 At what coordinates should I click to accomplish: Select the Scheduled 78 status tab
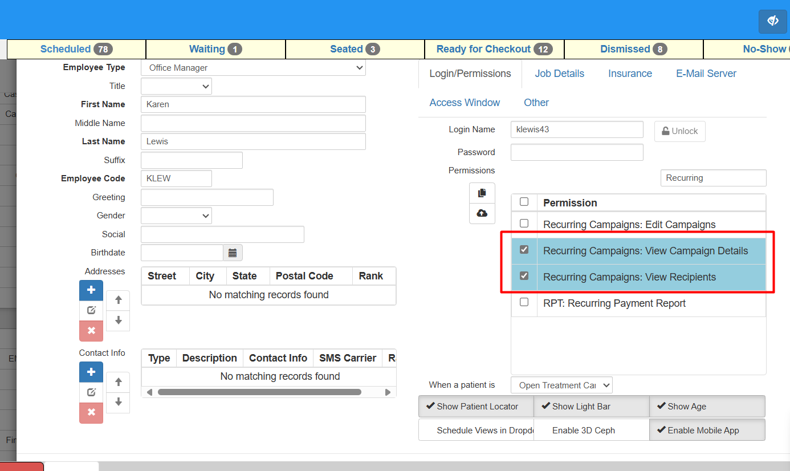coord(76,49)
